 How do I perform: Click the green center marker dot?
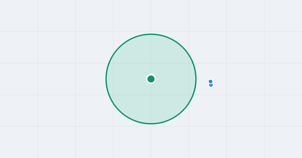point(151,79)
